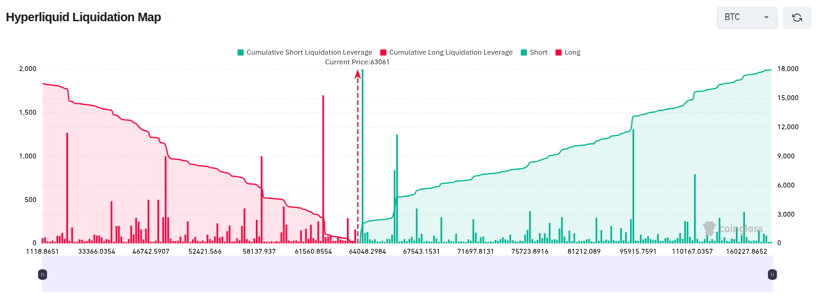Click x-axis label 75723.8916

click(x=530, y=251)
